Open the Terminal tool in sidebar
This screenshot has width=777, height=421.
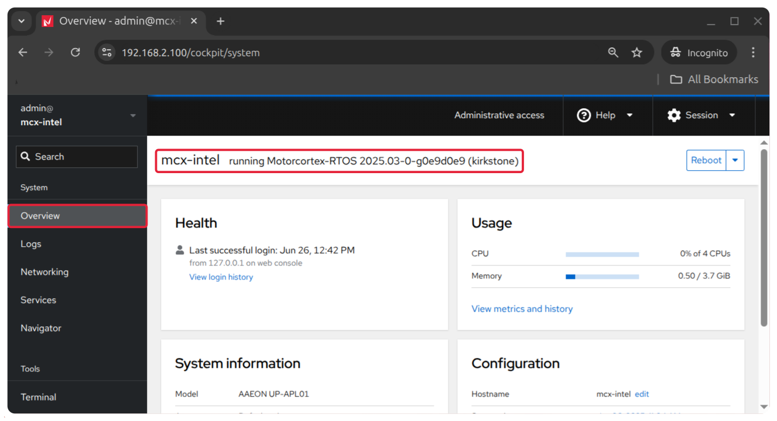click(39, 397)
